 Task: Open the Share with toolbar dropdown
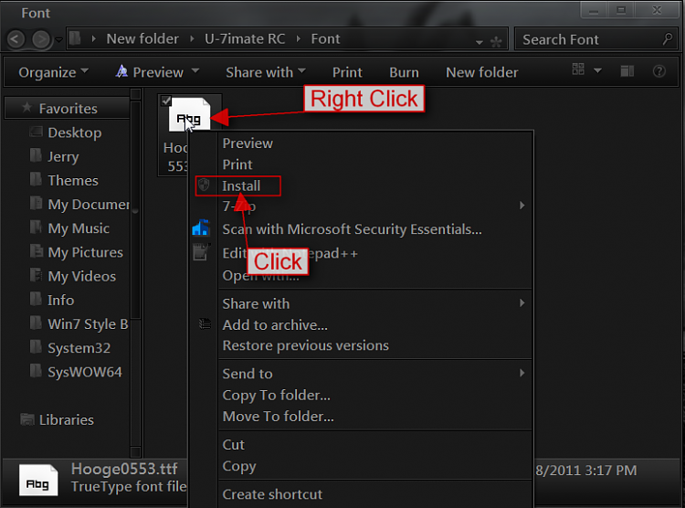click(266, 72)
